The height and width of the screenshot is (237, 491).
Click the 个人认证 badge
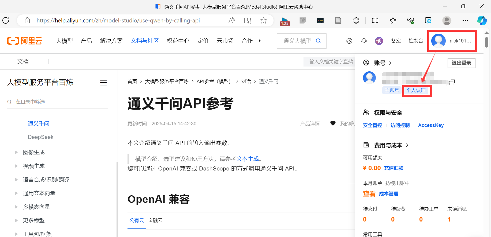coord(416,90)
